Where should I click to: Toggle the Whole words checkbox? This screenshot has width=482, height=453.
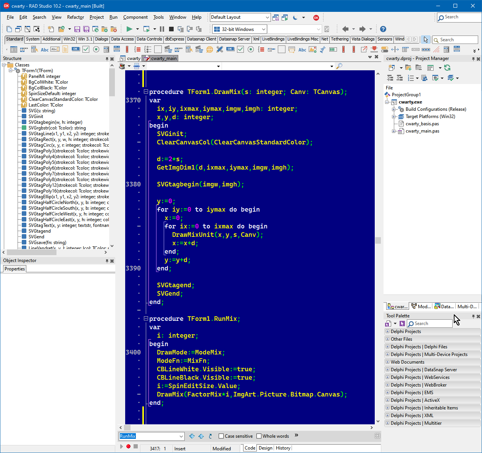click(259, 436)
